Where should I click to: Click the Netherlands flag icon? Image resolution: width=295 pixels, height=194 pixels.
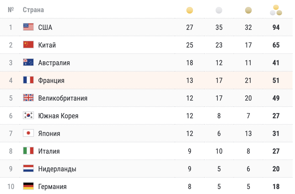coord(28,169)
